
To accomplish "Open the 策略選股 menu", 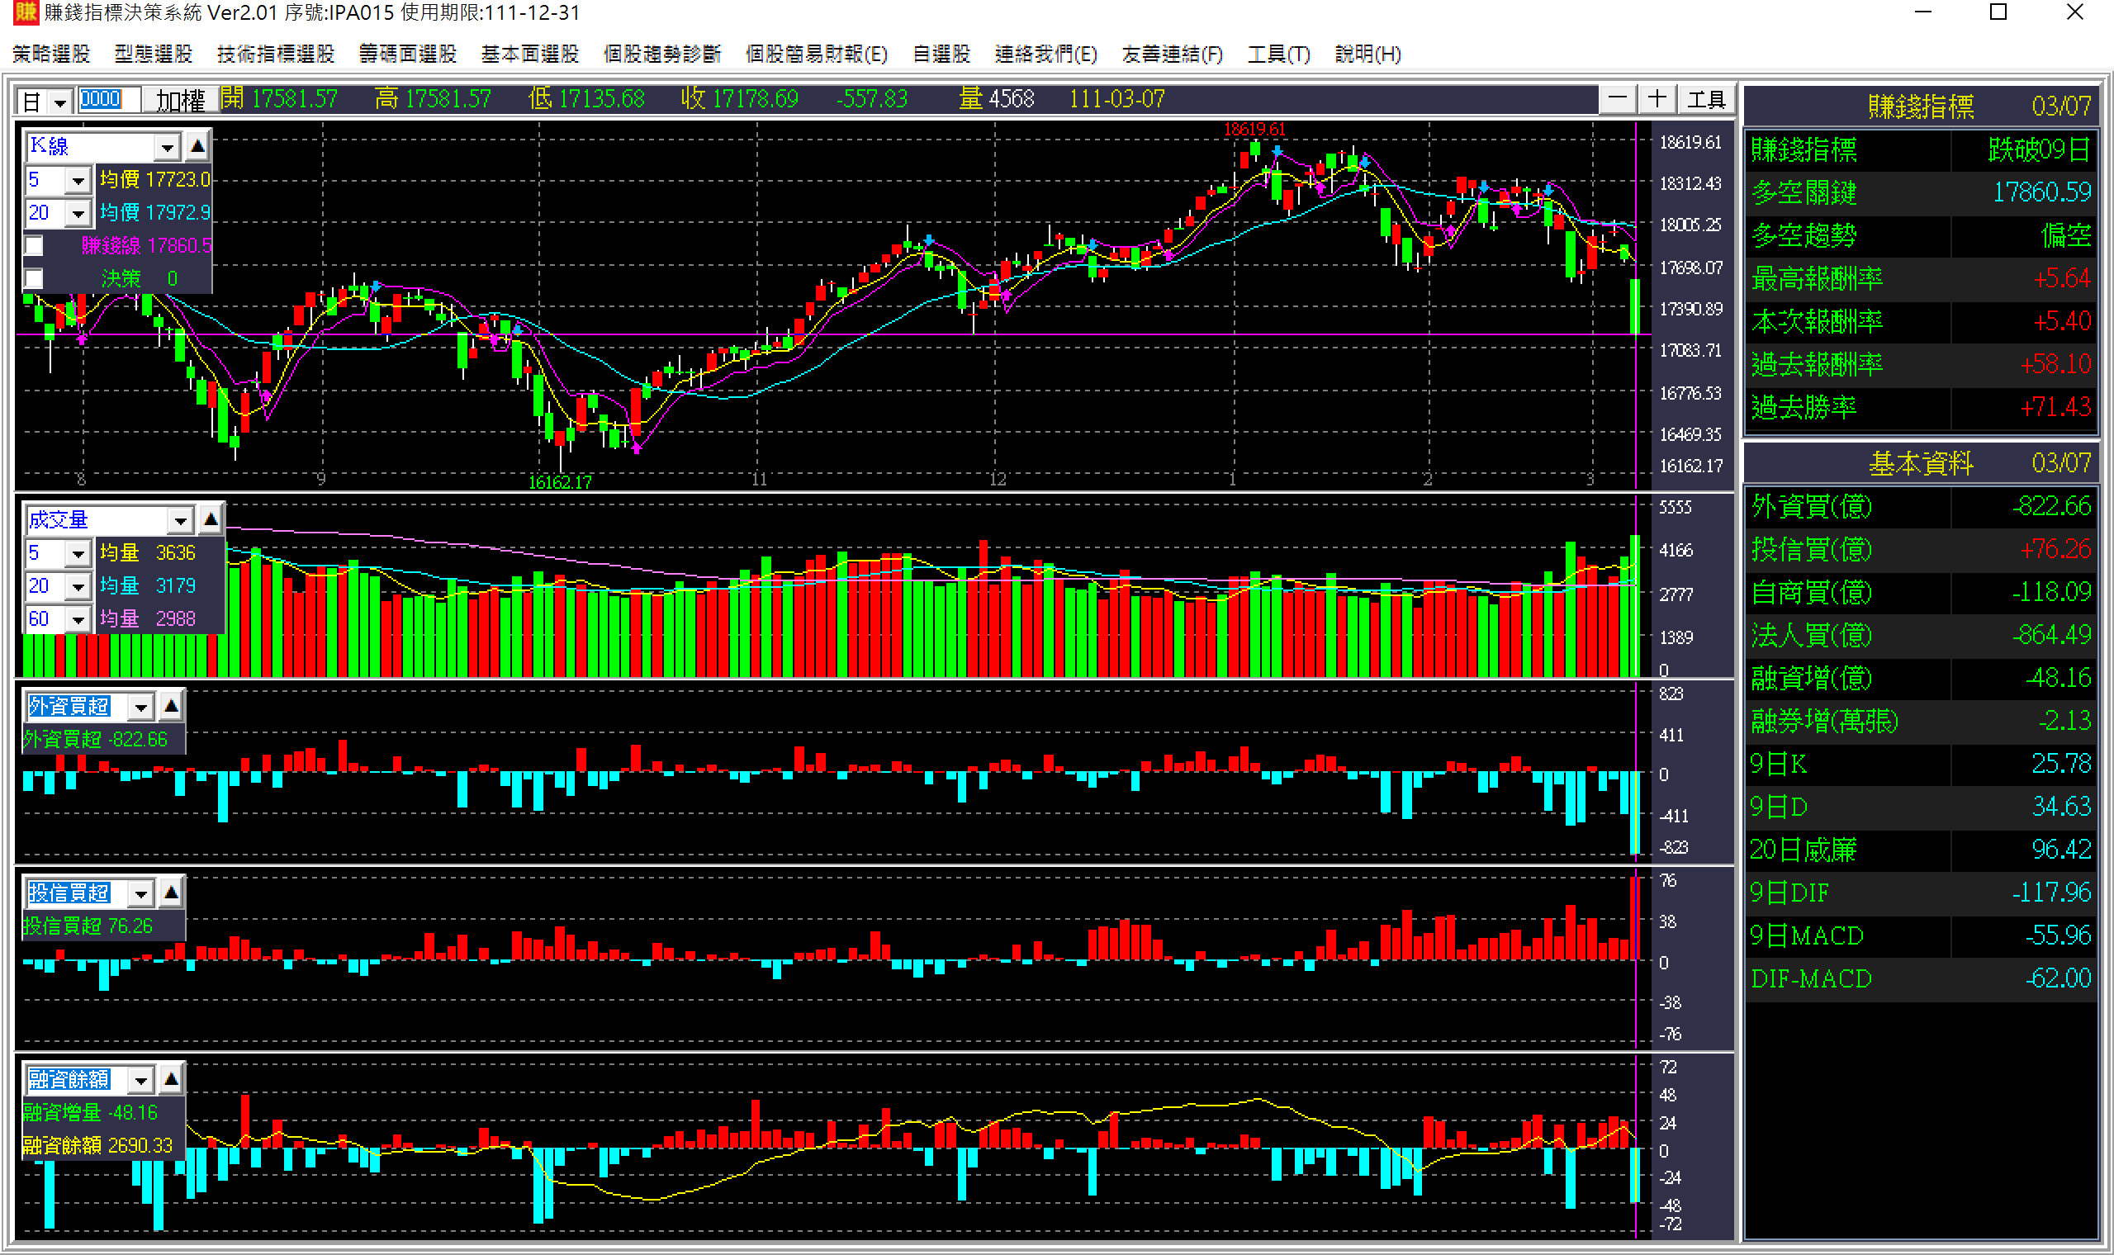I will tap(50, 54).
